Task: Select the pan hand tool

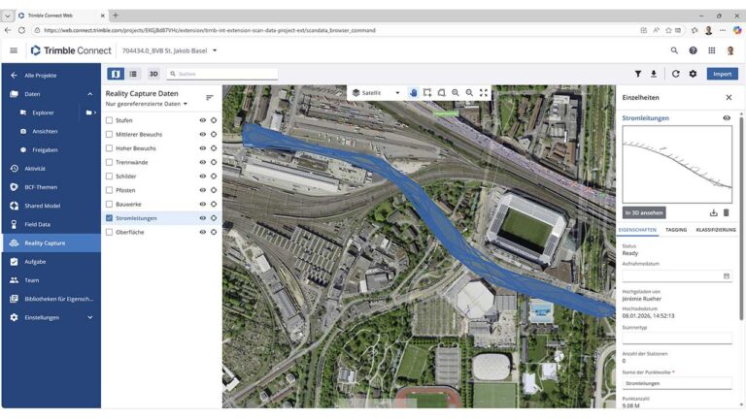Action: tap(413, 93)
